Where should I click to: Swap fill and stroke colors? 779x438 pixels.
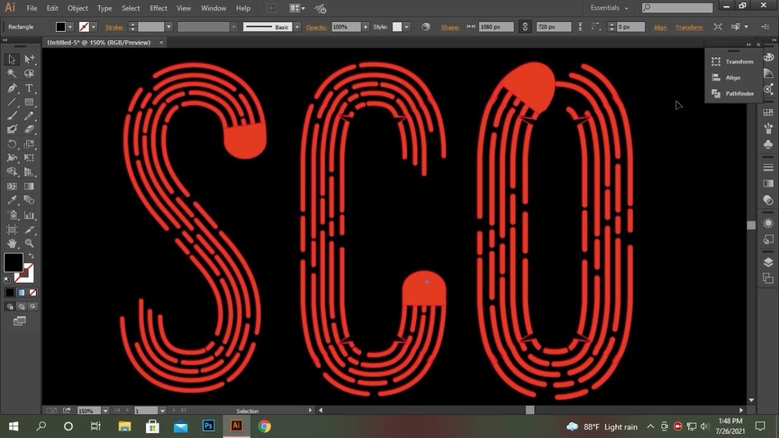tap(31, 256)
